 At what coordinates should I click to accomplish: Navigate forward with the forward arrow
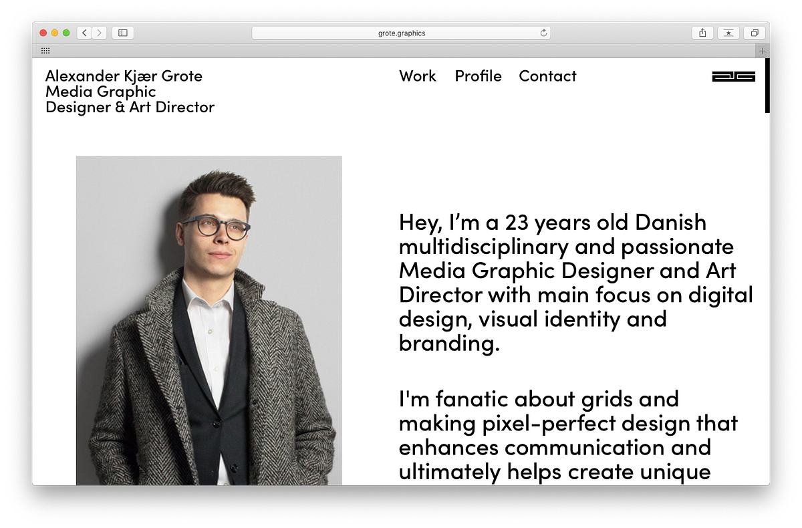pyautogui.click(x=99, y=32)
